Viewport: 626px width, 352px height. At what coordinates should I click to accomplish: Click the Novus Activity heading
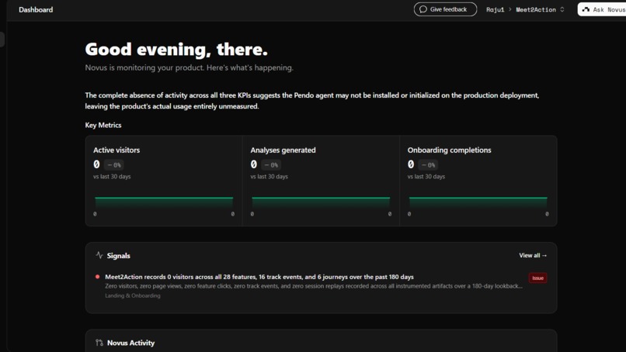point(130,343)
